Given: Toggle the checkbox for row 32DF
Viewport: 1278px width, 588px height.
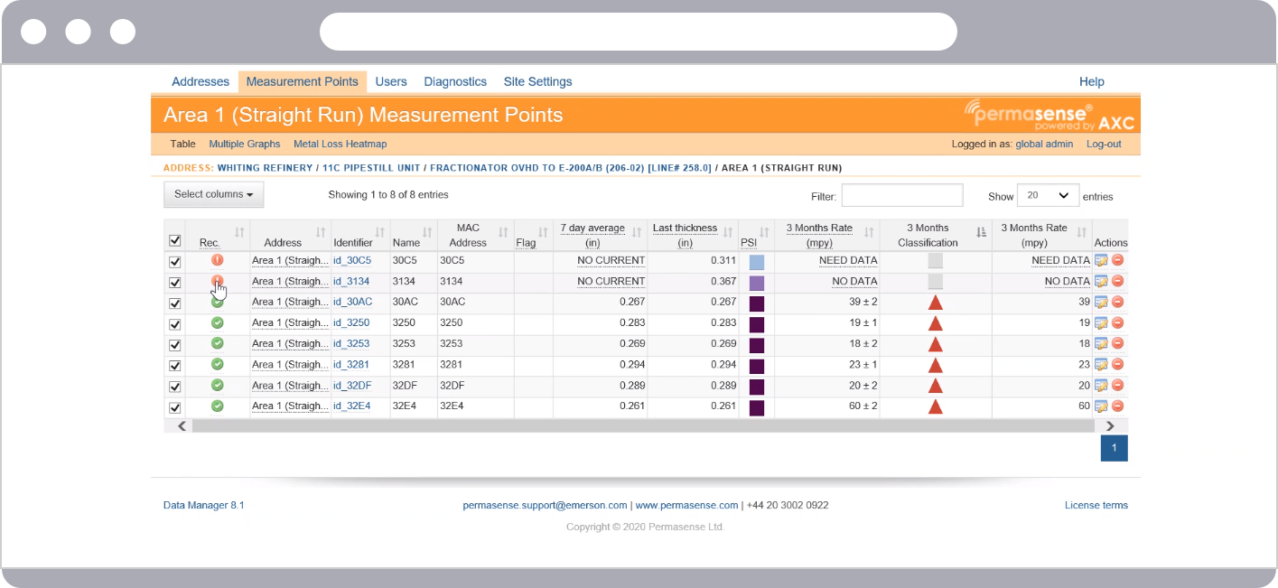Looking at the screenshot, I should [175, 387].
